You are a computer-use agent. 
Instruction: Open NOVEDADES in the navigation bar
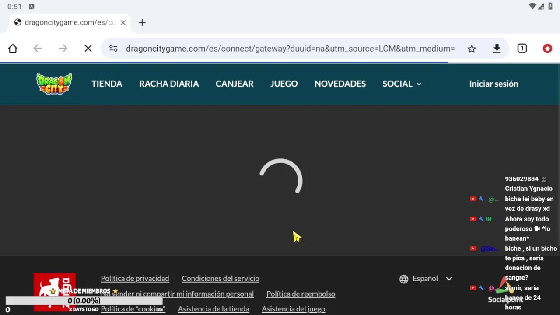coord(340,84)
